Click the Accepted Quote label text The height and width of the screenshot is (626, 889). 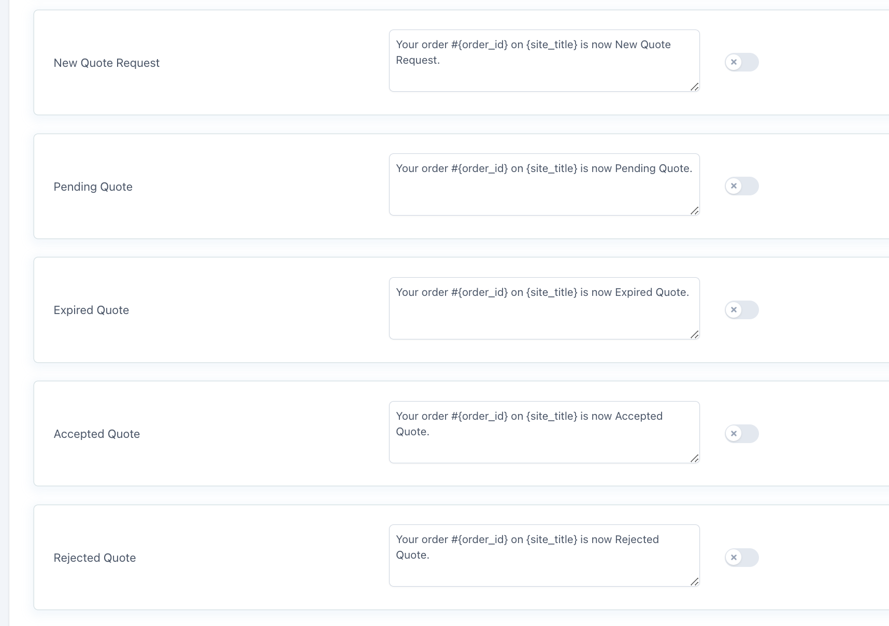(x=97, y=434)
